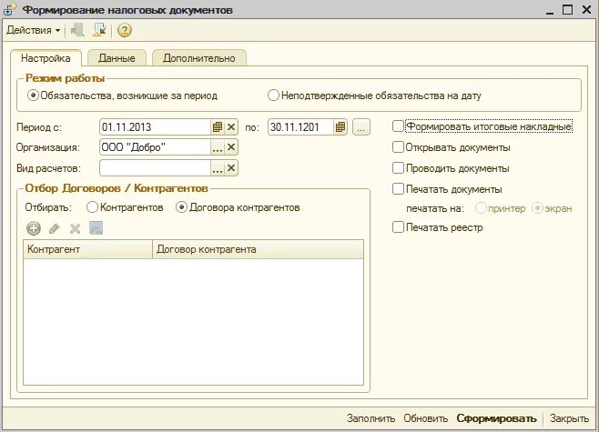Open period selection ellipsis button
Viewport: 599px width, 432px height.
[361, 127]
